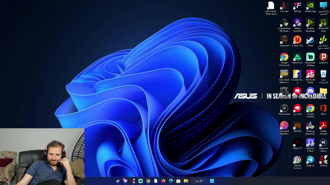The image size is (330, 185).
Task: Launch Counter-Strike 2 desktop shortcut
Action: 297,77
